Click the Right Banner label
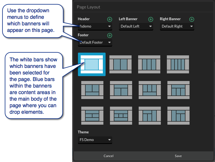215x162 pixels. click(170, 19)
